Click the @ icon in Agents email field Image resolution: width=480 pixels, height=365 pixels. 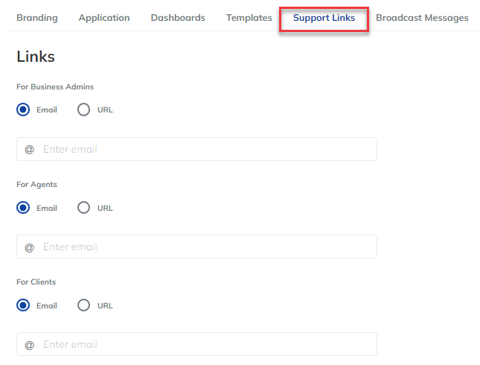[29, 247]
